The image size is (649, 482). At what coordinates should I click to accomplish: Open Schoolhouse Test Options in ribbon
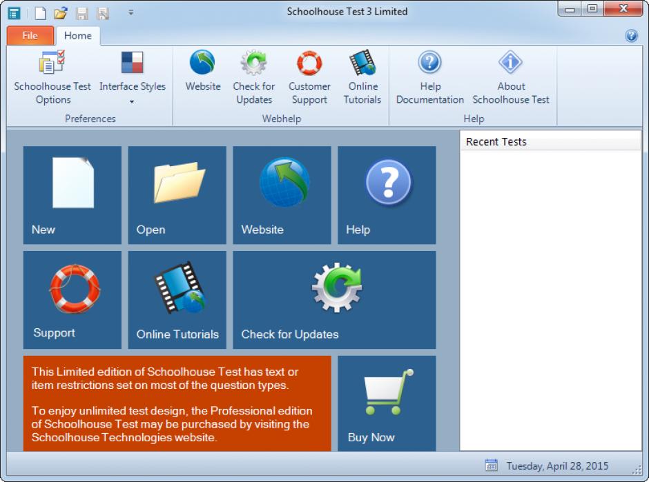(52, 78)
